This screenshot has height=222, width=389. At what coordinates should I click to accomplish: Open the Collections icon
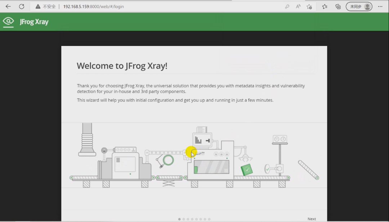(338, 6)
